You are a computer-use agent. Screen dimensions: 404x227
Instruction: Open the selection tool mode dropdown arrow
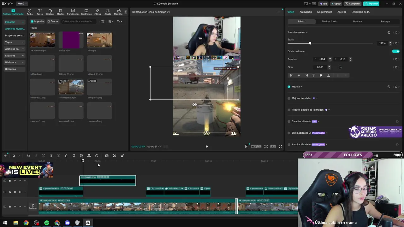[18, 156]
